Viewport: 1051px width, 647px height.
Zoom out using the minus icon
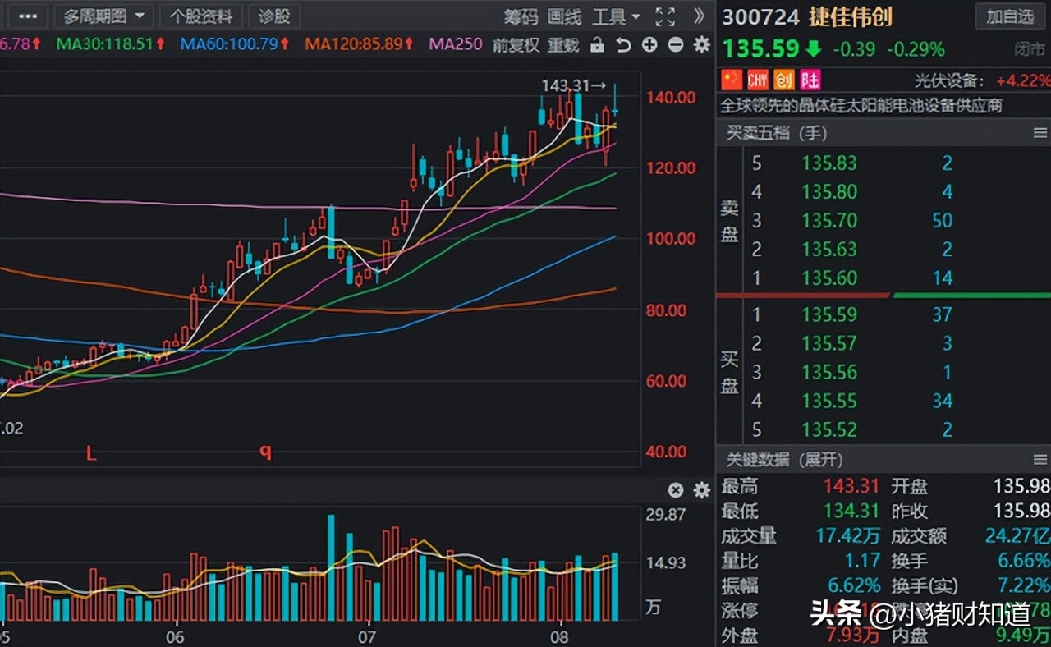[x=675, y=46]
